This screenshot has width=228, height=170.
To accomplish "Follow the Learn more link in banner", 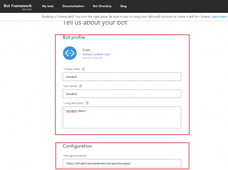I will tap(219, 17).
